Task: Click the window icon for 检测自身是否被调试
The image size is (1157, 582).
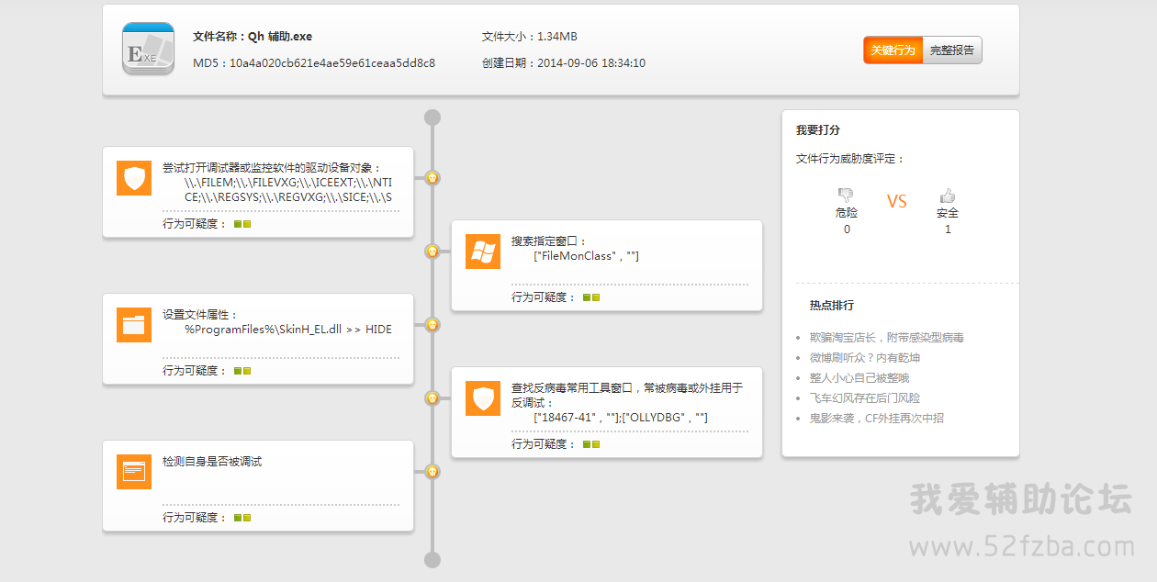Action: pos(134,472)
